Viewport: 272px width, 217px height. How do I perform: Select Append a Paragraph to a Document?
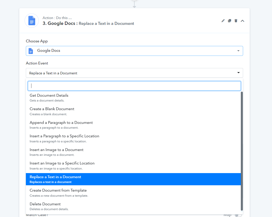(133, 125)
